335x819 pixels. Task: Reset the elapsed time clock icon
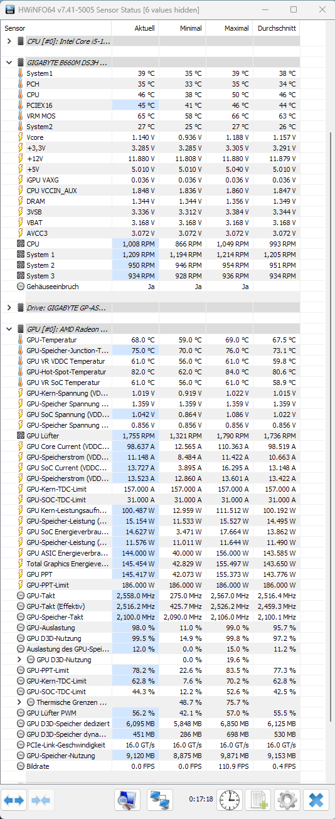click(x=230, y=800)
